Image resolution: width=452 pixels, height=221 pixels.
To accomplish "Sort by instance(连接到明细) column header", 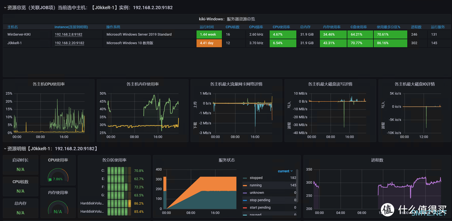I will click(71, 27).
